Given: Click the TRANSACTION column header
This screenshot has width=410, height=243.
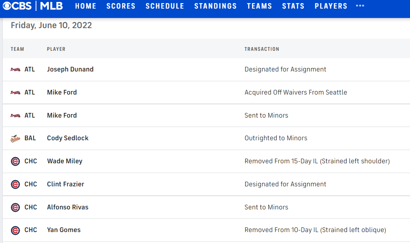Looking at the screenshot, I should point(262,49).
